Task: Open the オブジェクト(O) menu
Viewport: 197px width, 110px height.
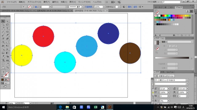Action: [34, 2]
